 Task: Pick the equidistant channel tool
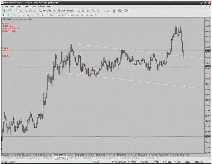point(28,15)
